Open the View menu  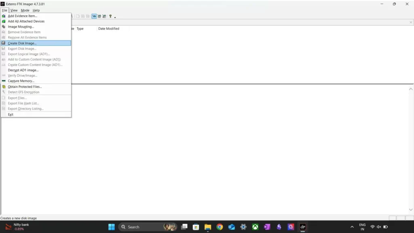tap(14, 10)
